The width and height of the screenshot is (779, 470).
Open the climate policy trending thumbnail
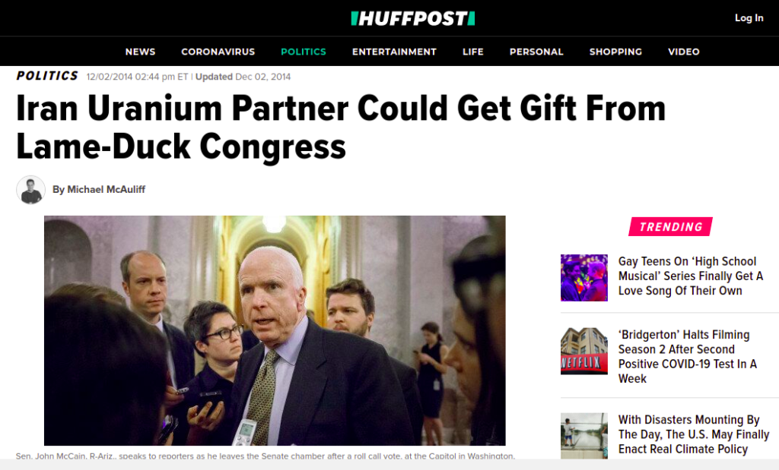583,436
